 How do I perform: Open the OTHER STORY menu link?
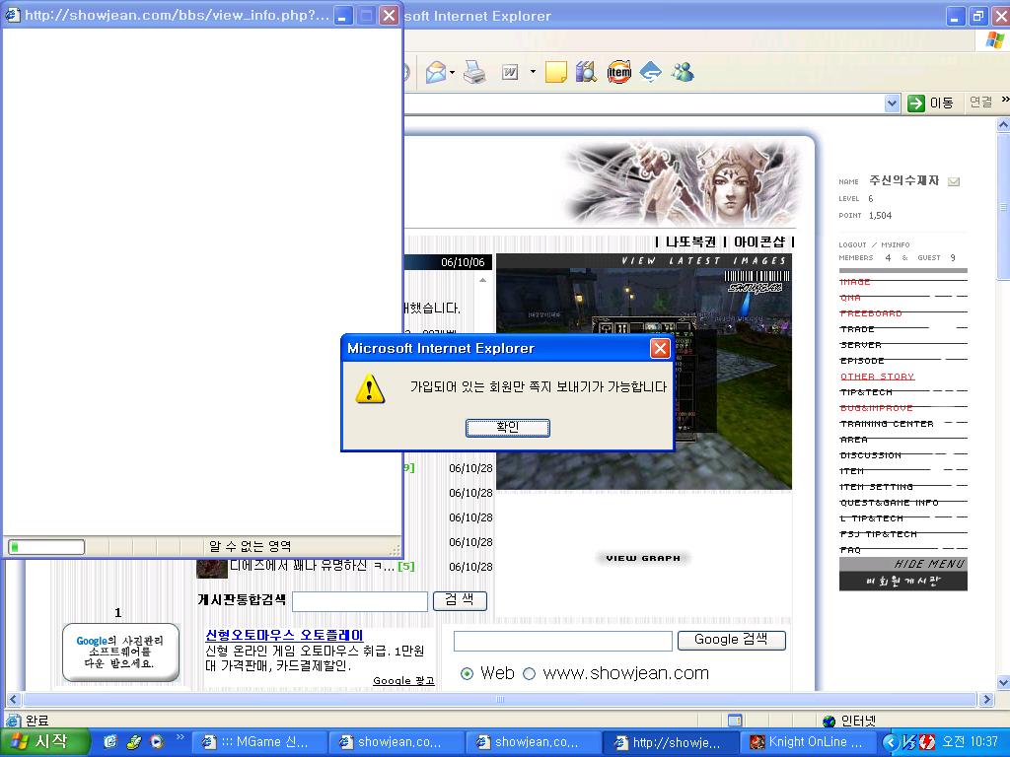[x=877, y=377]
